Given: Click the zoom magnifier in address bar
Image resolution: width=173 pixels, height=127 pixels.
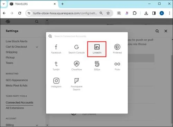Looking at the screenshot, I should pos(101,13).
